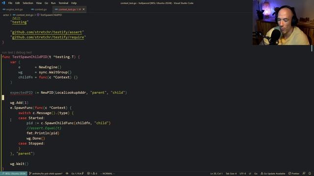The height and width of the screenshot is (176, 314).
Task: Click the 'case Started:' line
Action: (x=31, y=118)
